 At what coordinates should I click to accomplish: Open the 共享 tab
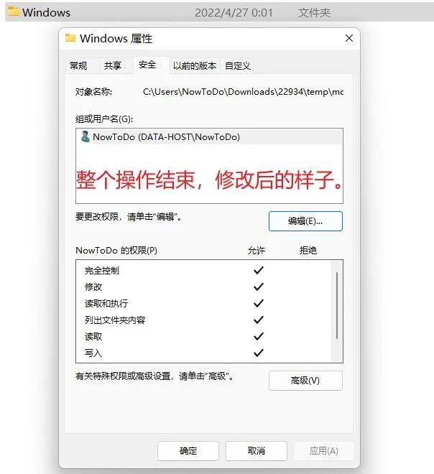(x=113, y=65)
